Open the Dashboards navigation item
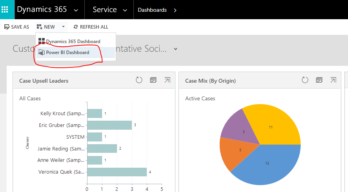Screen dimensions: 348x192 click(x=152, y=10)
